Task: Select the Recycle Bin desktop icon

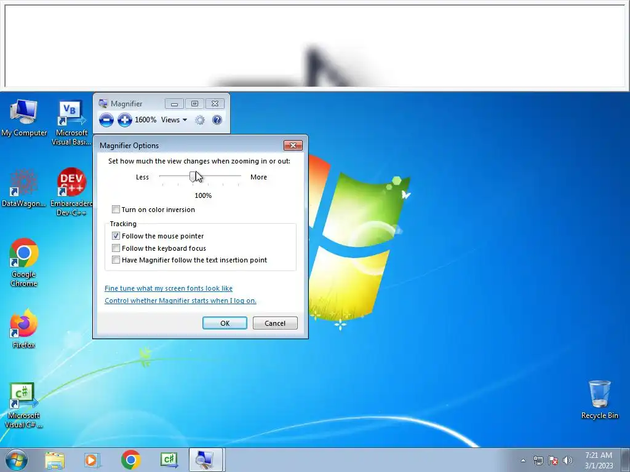Action: tap(599, 399)
